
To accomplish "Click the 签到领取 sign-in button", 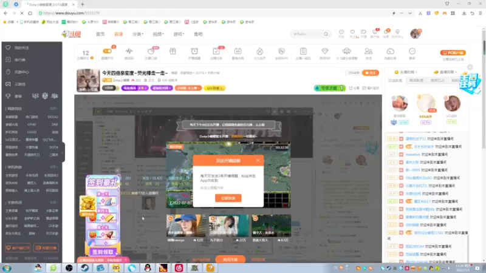I will [x=103, y=252].
